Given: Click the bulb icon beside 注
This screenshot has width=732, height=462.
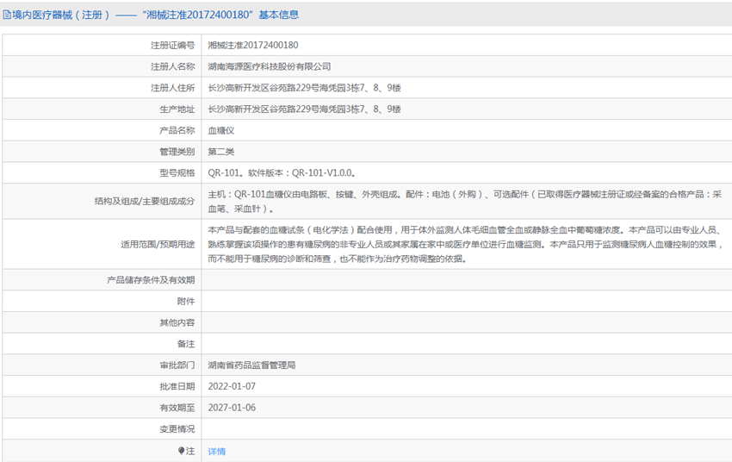Looking at the screenshot, I should (181, 451).
